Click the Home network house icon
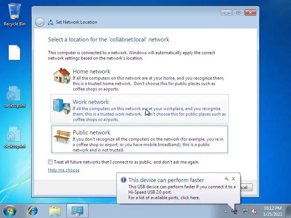The image size is (291, 218). pos(62,76)
